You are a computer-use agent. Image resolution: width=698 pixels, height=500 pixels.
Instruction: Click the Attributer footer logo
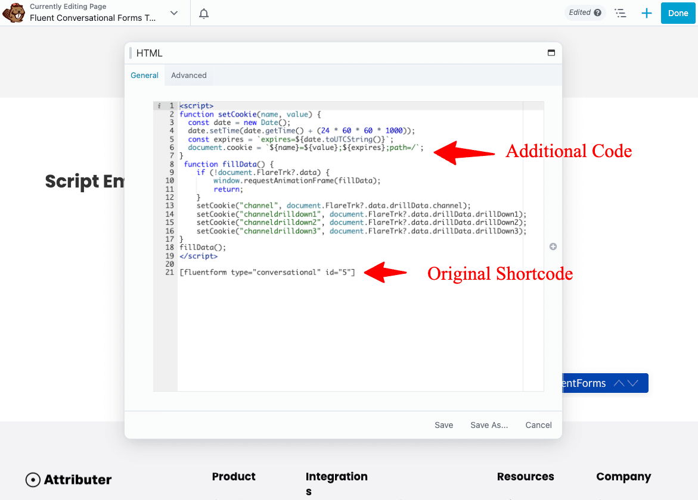(x=69, y=480)
